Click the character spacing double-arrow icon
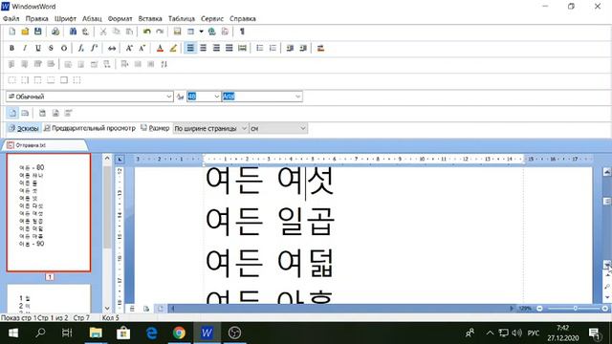Image resolution: width=612 pixels, height=344 pixels. (112, 48)
